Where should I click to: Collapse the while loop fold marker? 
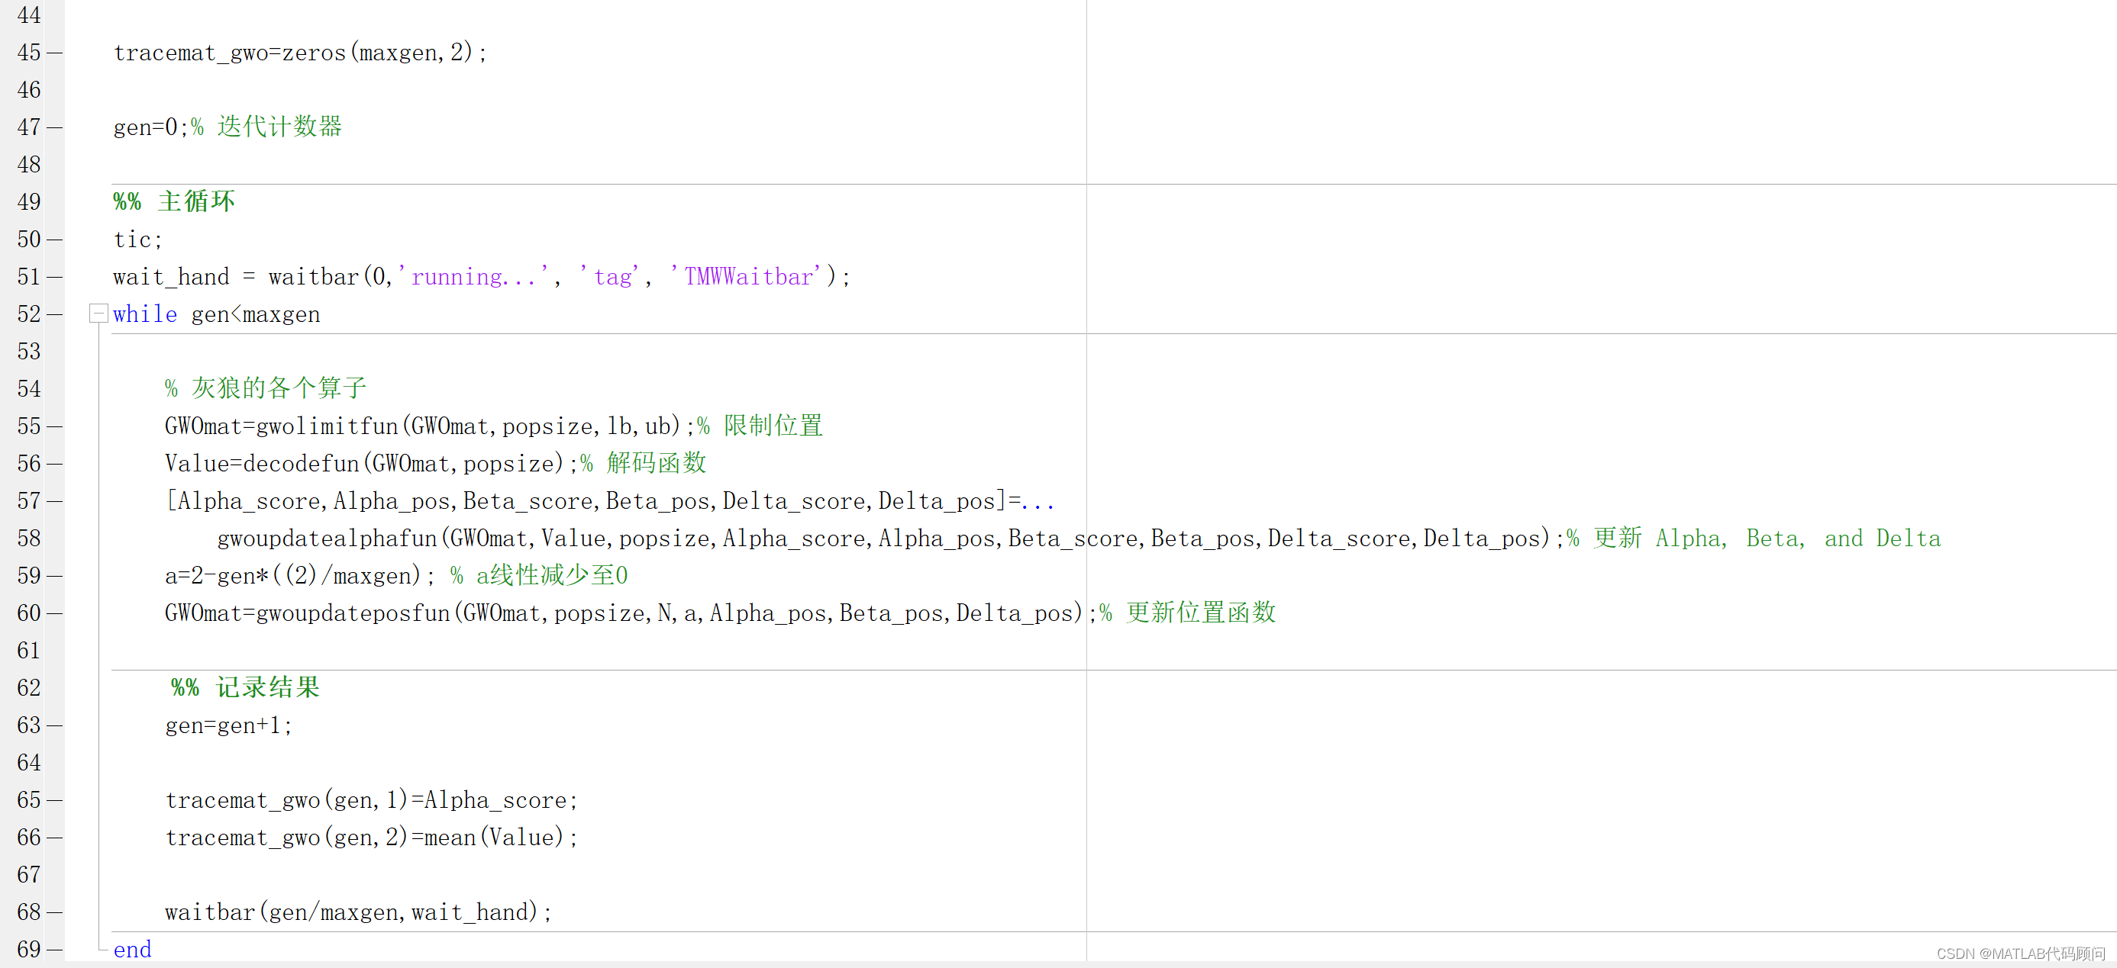click(98, 313)
